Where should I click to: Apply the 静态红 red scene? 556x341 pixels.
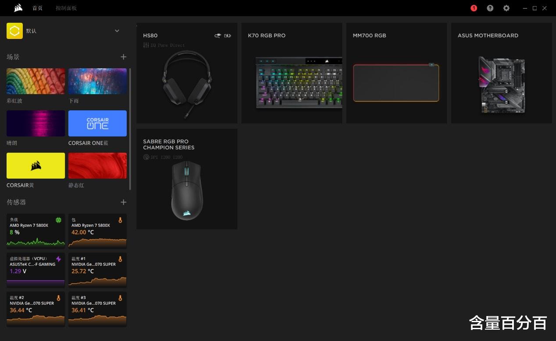pyautogui.click(x=97, y=165)
